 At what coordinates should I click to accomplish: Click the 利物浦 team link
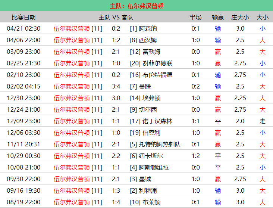click(x=148, y=190)
